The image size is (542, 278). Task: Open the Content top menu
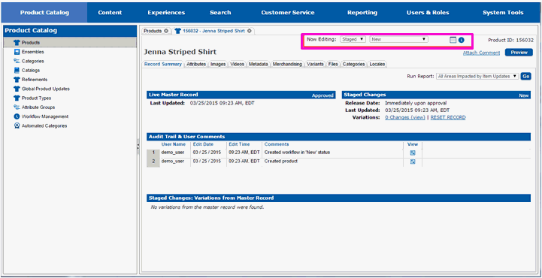point(110,13)
